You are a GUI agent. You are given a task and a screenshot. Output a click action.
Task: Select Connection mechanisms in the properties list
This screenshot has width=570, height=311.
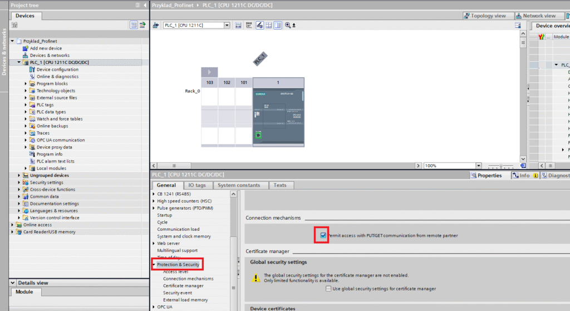[188, 279]
